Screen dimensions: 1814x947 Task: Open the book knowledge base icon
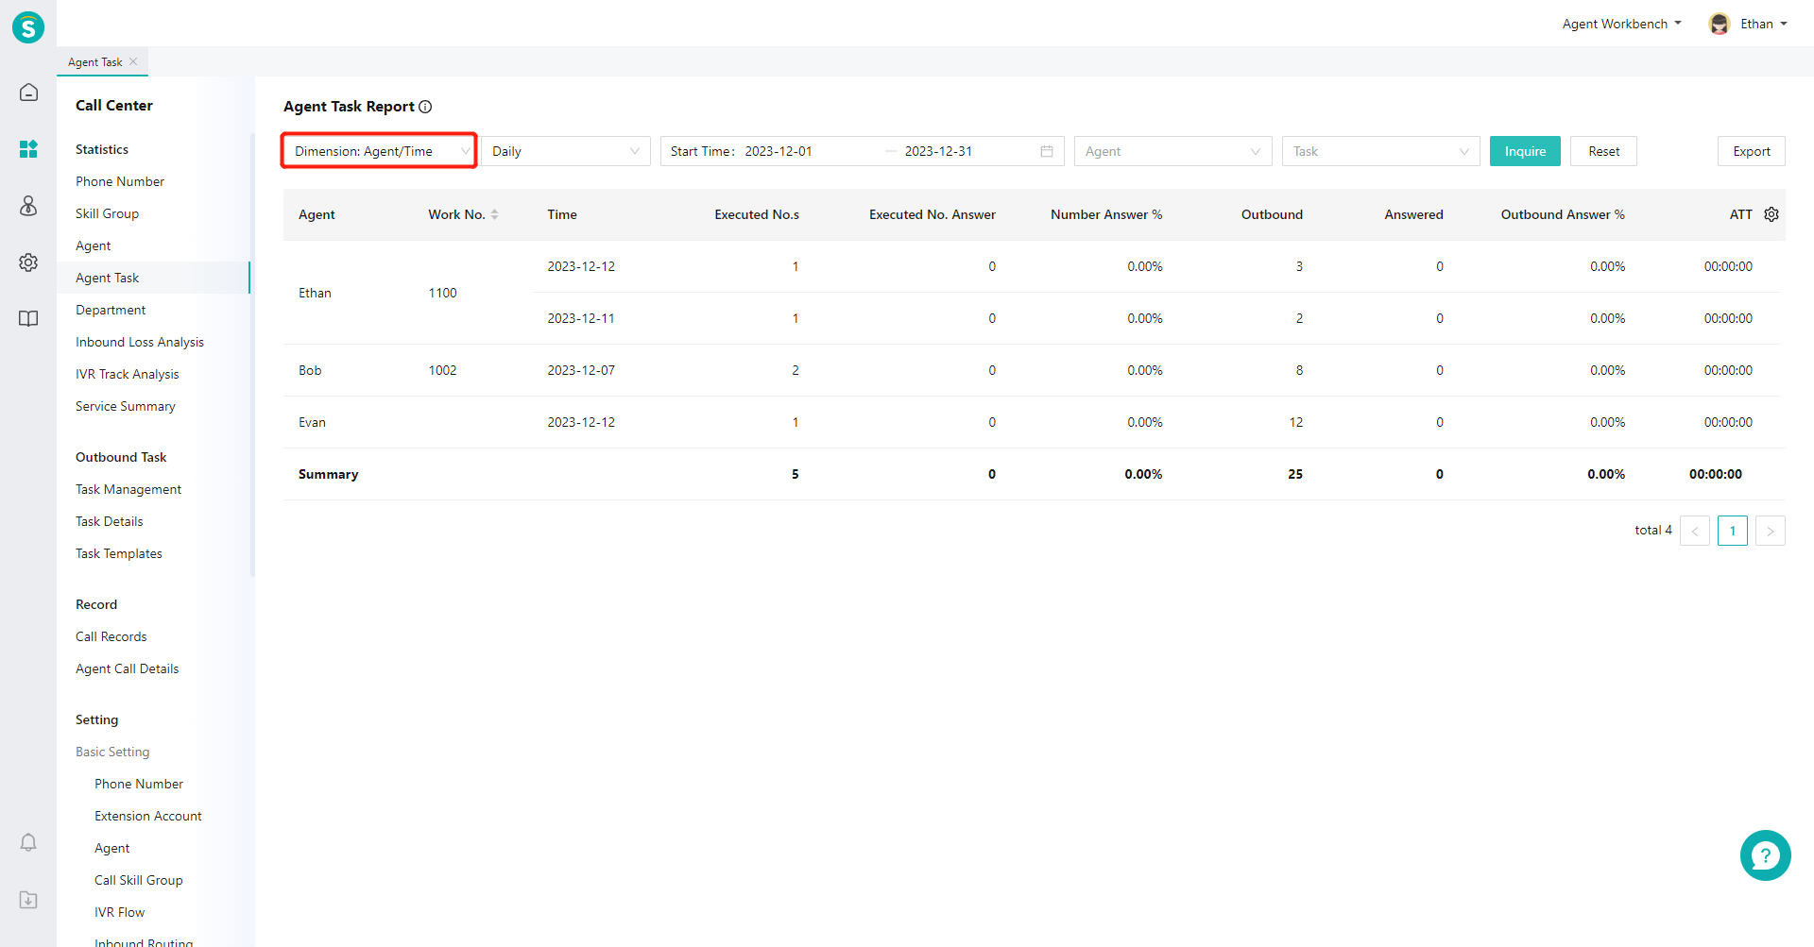(x=28, y=319)
